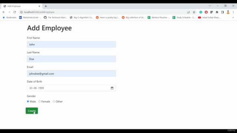Open the Grammarly extension icon
Image resolution: width=237 pixels, height=133 pixels.
[x=201, y=12]
